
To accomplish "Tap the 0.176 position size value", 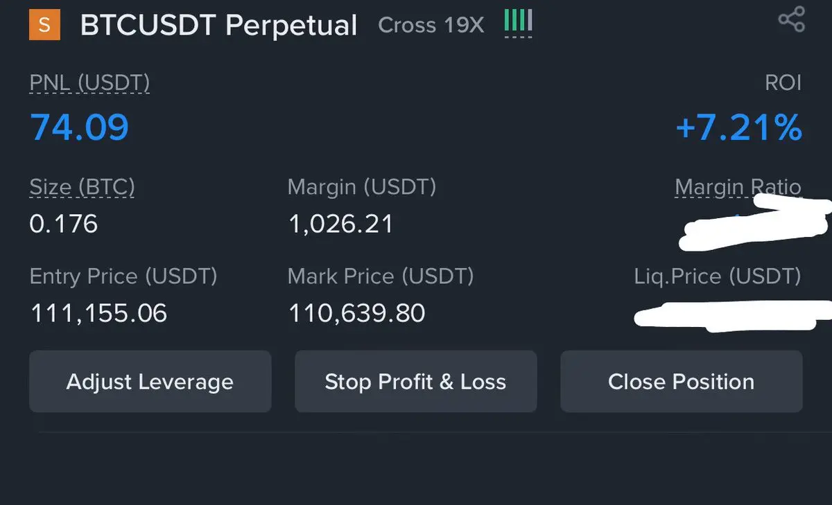I will pyautogui.click(x=64, y=224).
